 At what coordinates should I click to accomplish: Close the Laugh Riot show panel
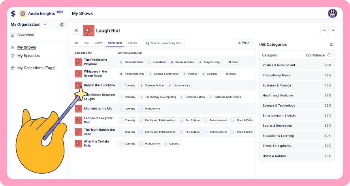[x=76, y=30]
